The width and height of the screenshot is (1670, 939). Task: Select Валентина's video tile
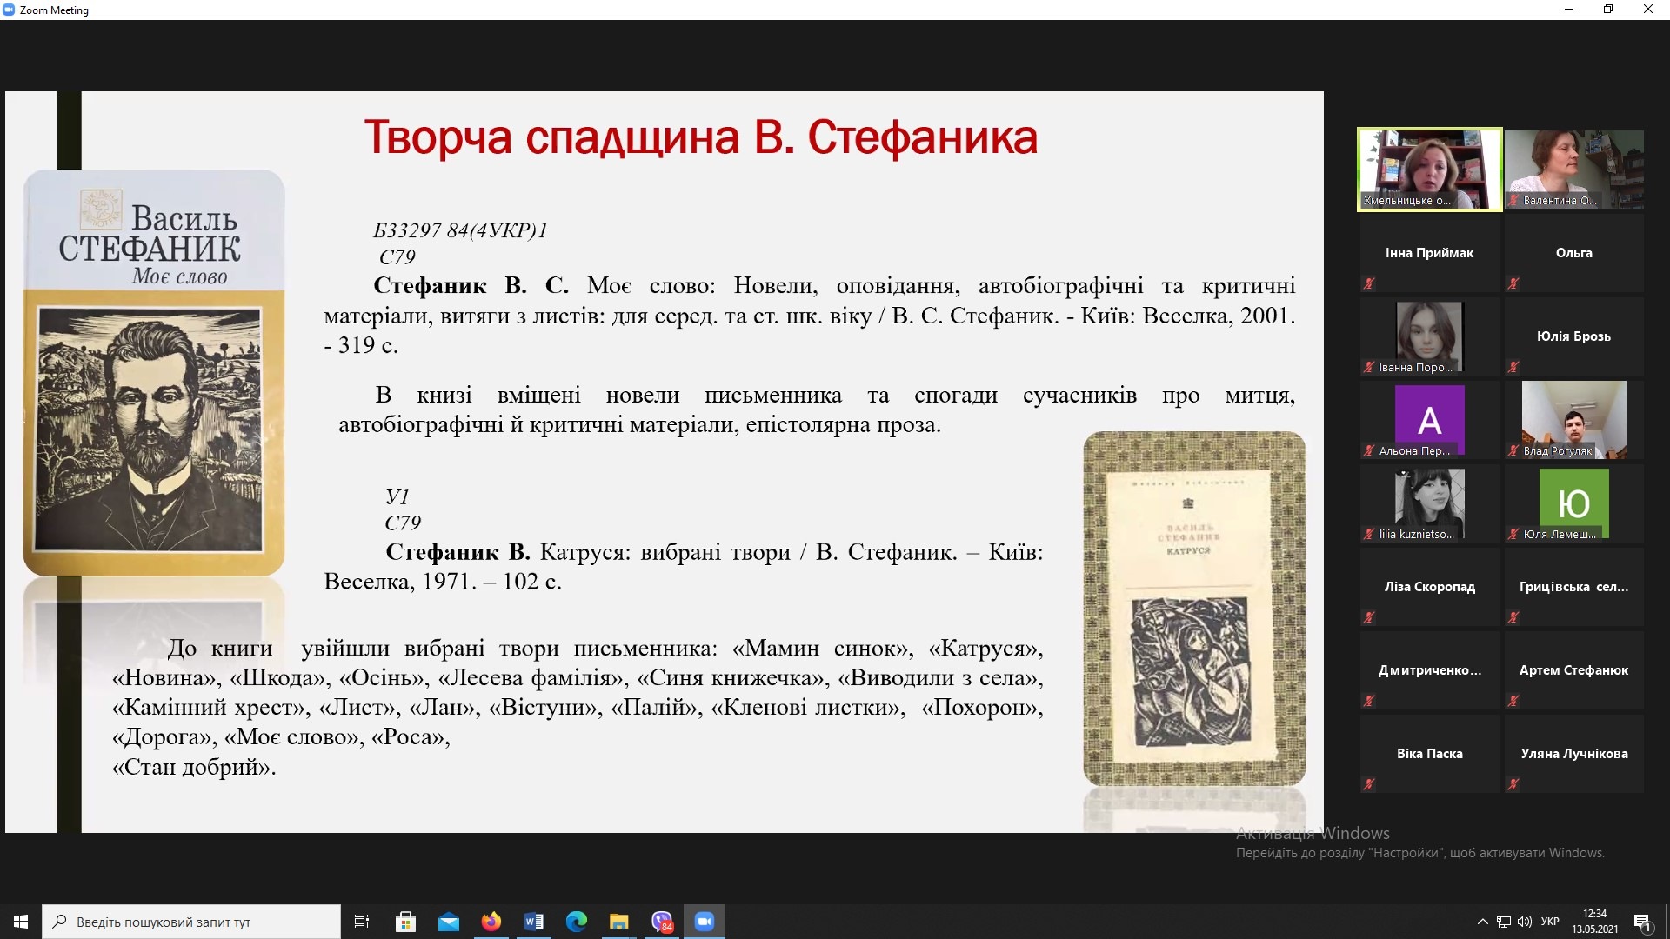click(1573, 170)
